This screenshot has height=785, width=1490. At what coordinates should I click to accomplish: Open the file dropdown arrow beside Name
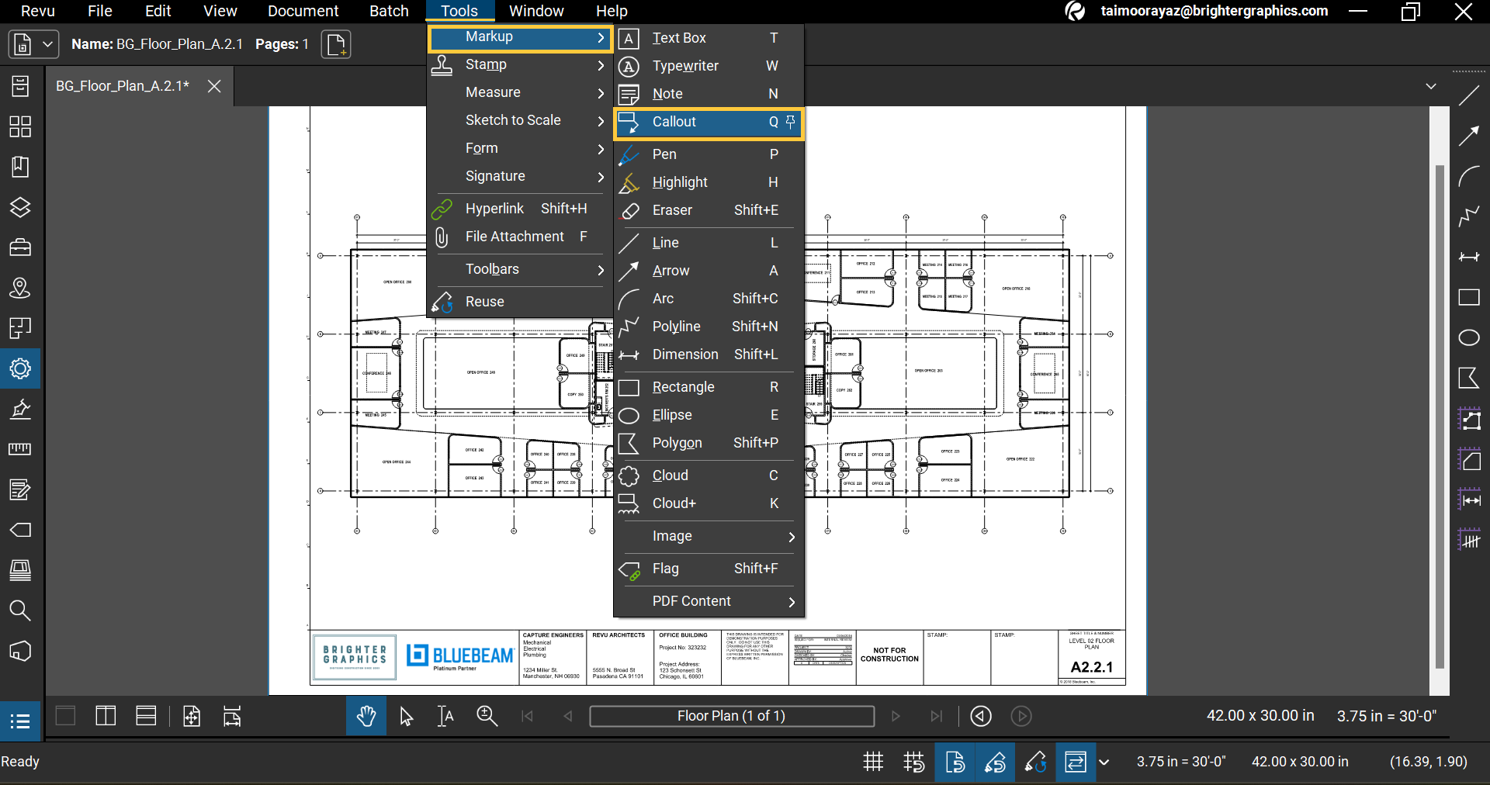tap(47, 44)
